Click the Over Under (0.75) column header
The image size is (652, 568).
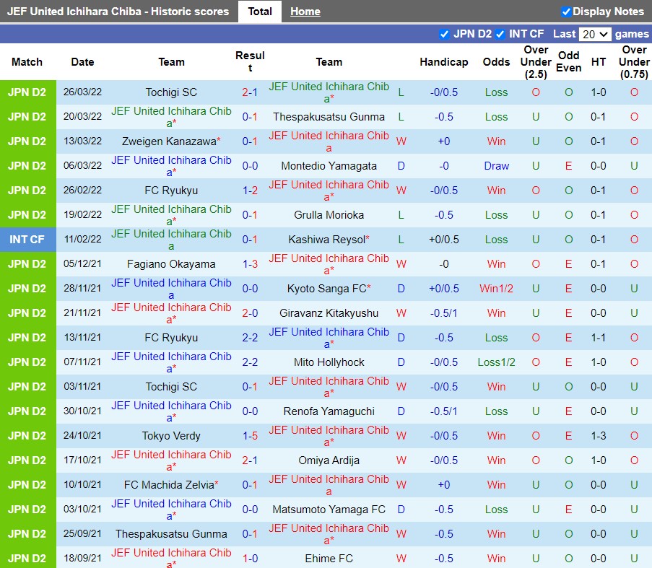click(x=634, y=62)
